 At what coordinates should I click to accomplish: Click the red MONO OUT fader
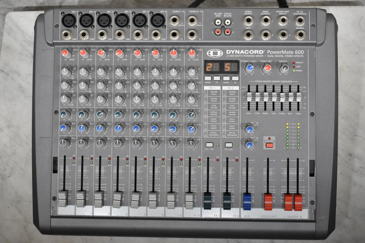(268, 202)
